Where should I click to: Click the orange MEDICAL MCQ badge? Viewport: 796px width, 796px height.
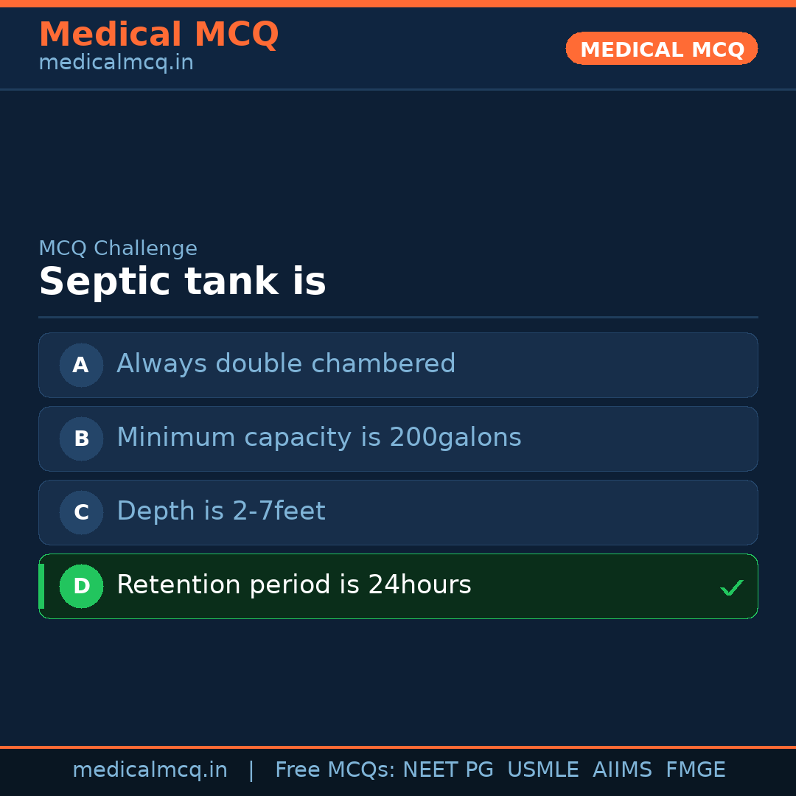pyautogui.click(x=661, y=49)
